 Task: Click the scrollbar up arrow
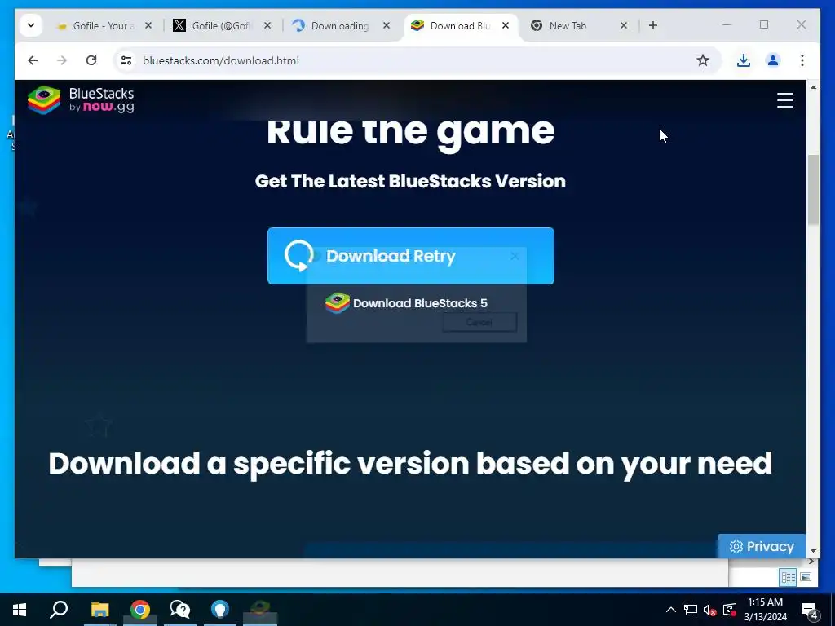pyautogui.click(x=813, y=86)
